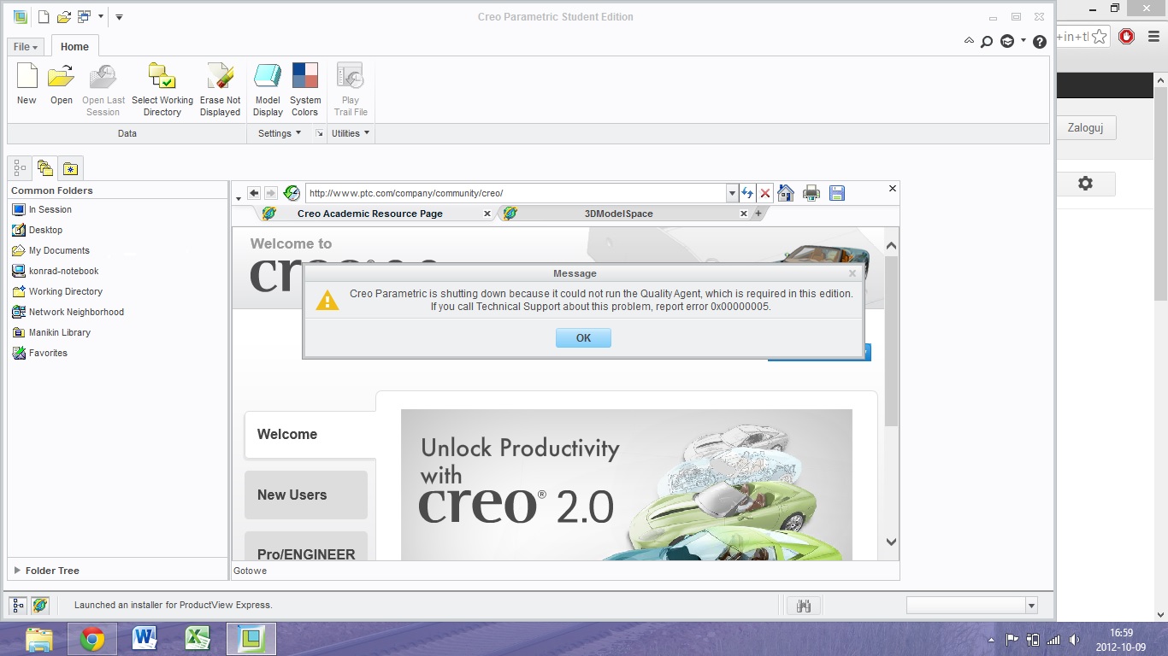Open Model Display settings
The height and width of the screenshot is (656, 1168).
point(268,90)
